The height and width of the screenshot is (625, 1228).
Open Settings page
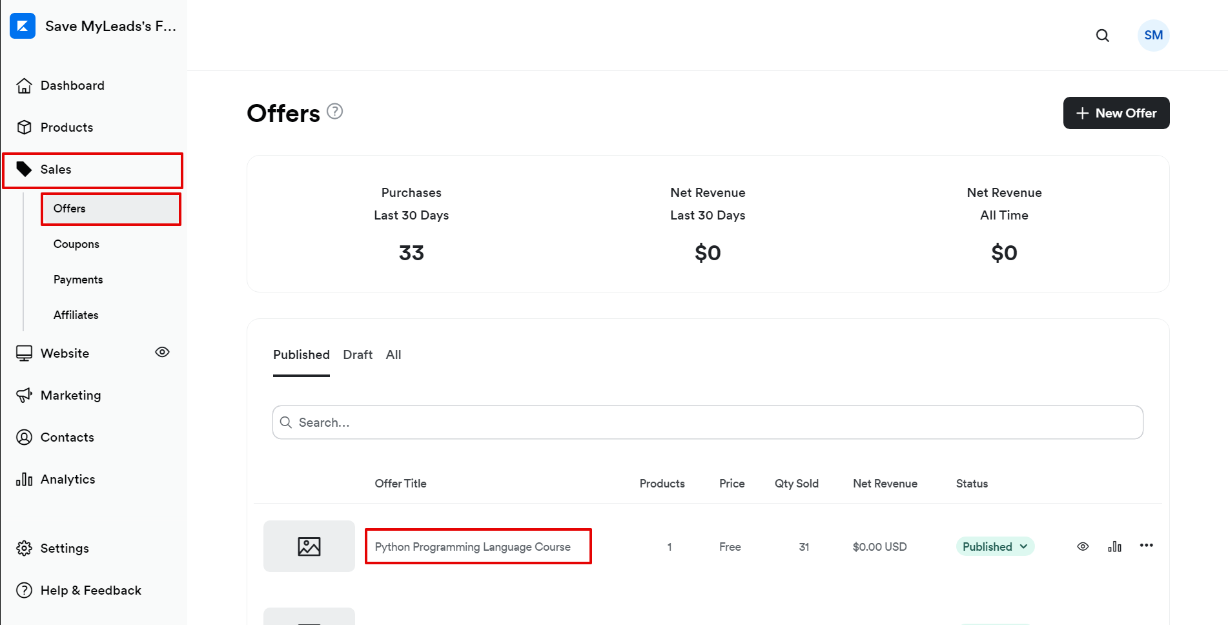coord(65,548)
